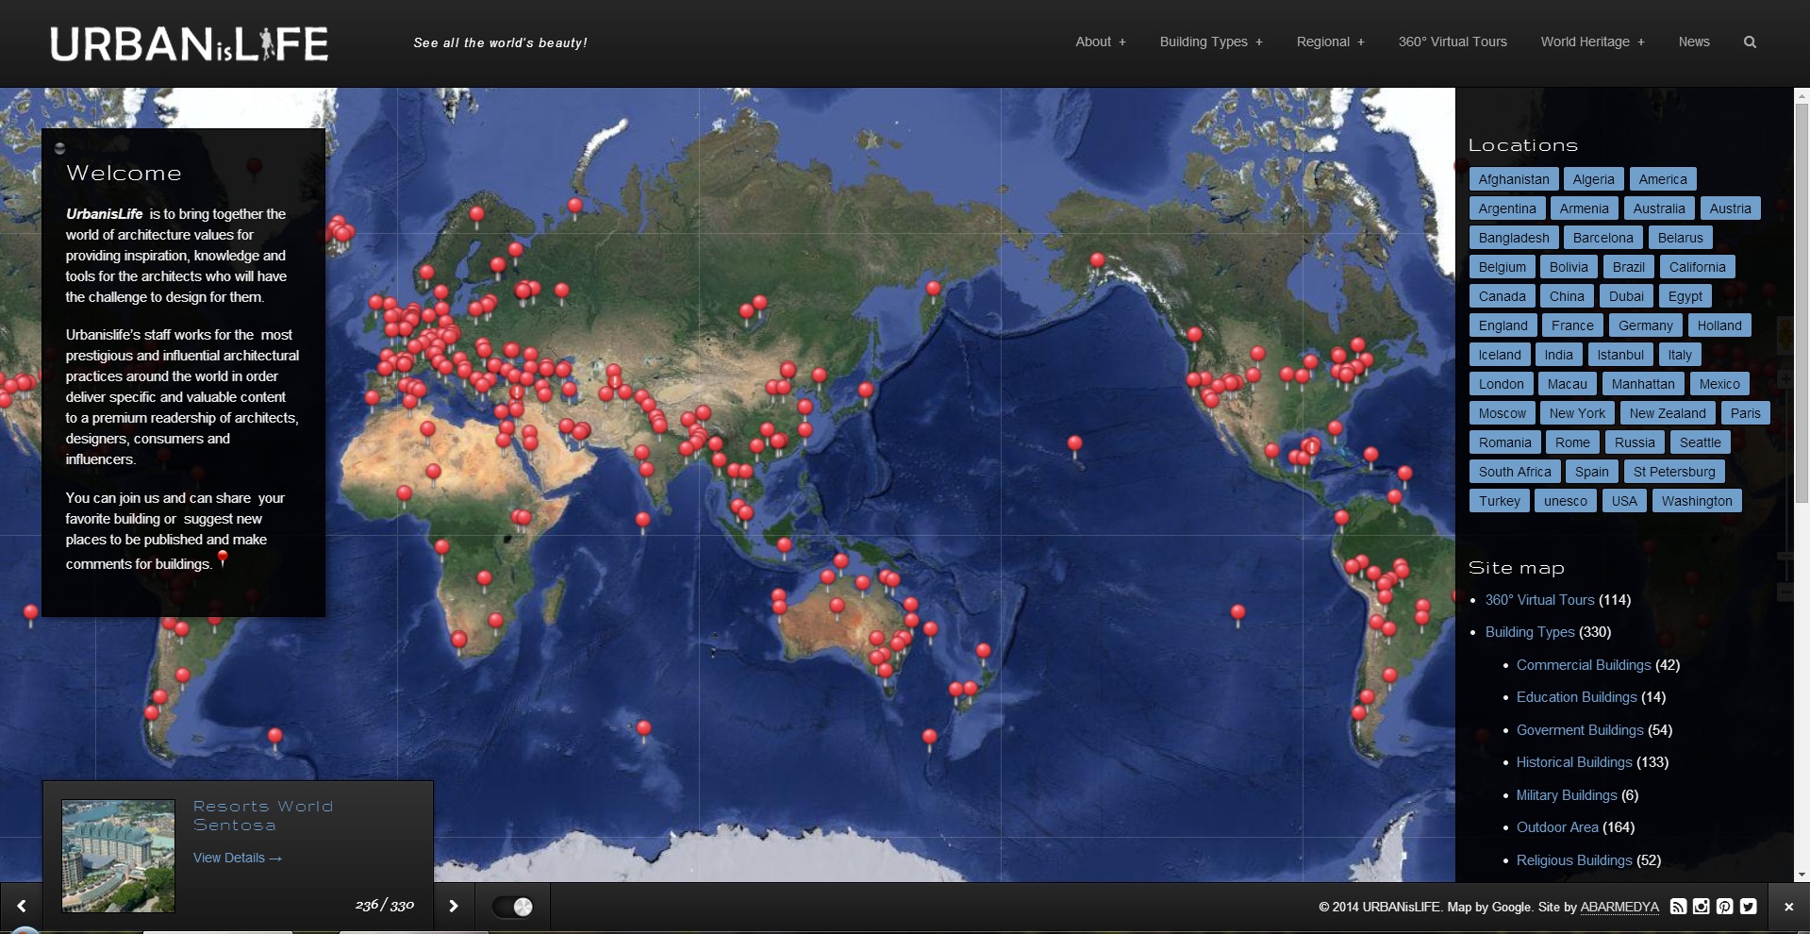The height and width of the screenshot is (934, 1810).
Task: Close the bottom bar with X
Action: 1788,907
